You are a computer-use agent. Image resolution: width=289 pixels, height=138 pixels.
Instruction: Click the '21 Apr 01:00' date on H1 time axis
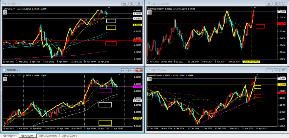90,129
